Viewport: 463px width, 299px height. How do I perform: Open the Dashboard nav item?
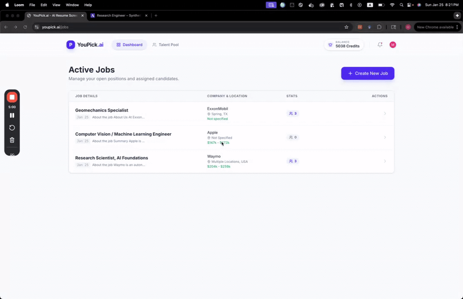coord(129,45)
